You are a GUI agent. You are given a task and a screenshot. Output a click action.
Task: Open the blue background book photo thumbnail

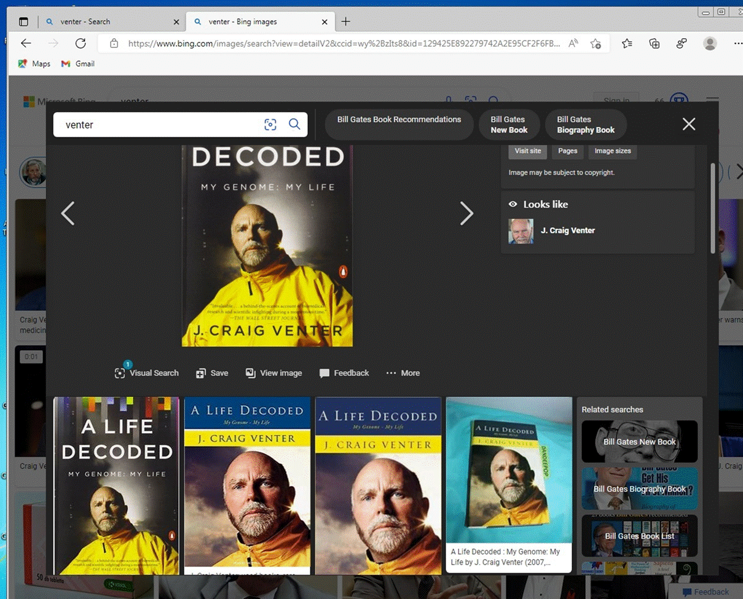click(x=508, y=470)
